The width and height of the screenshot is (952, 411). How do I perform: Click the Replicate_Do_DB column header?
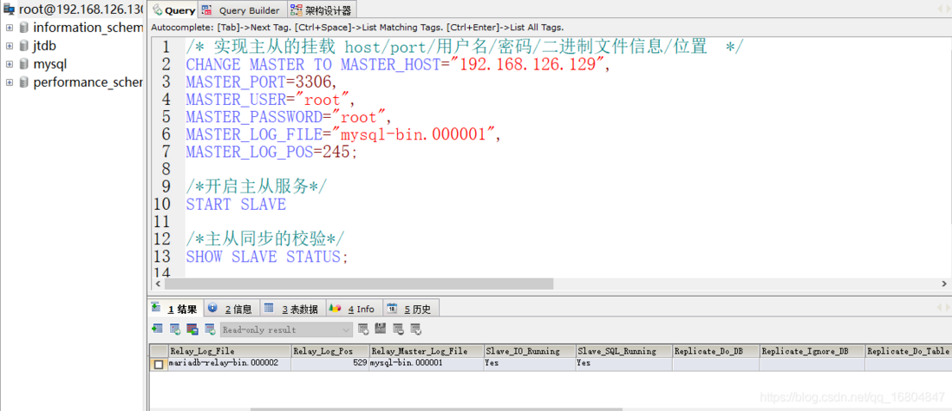coord(716,351)
